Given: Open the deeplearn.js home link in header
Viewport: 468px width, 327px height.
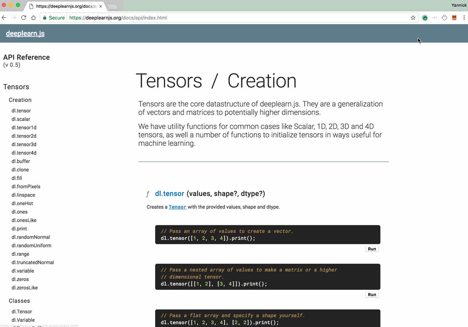Looking at the screenshot, I should [x=25, y=33].
